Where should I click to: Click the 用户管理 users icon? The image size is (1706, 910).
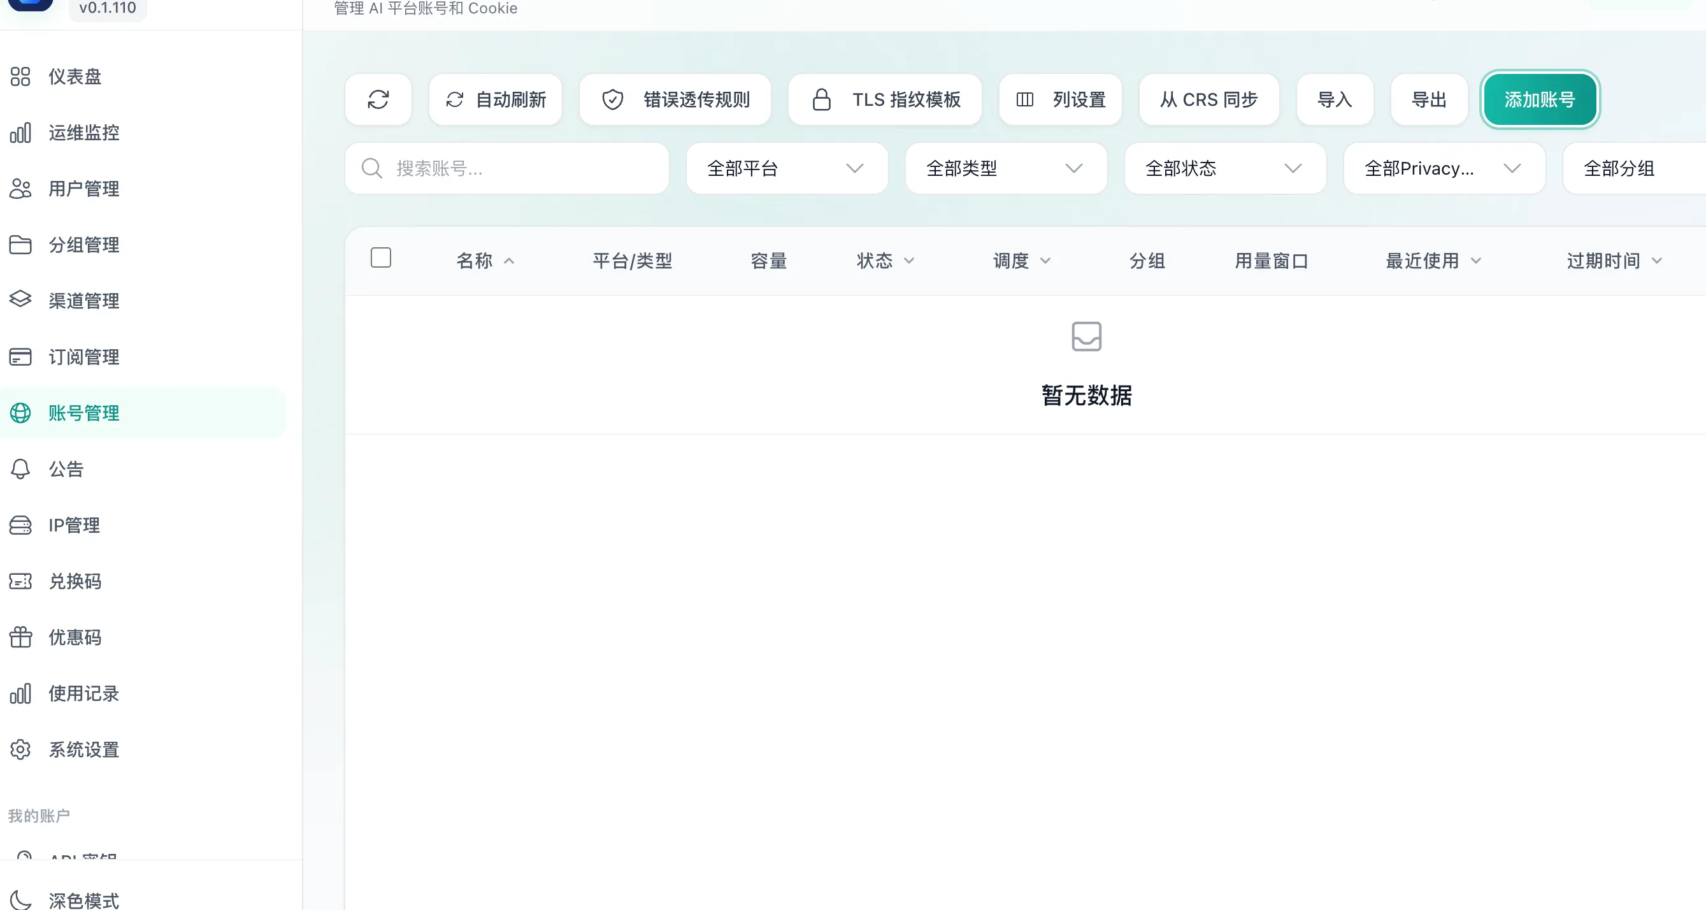click(x=20, y=189)
